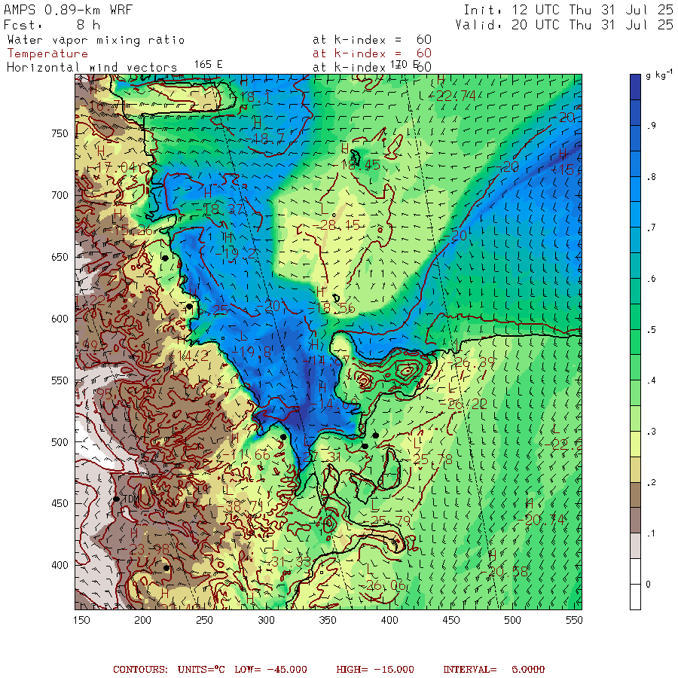Click the '.8' color bar tick label
This screenshot has width=678, height=678.
[x=651, y=177]
